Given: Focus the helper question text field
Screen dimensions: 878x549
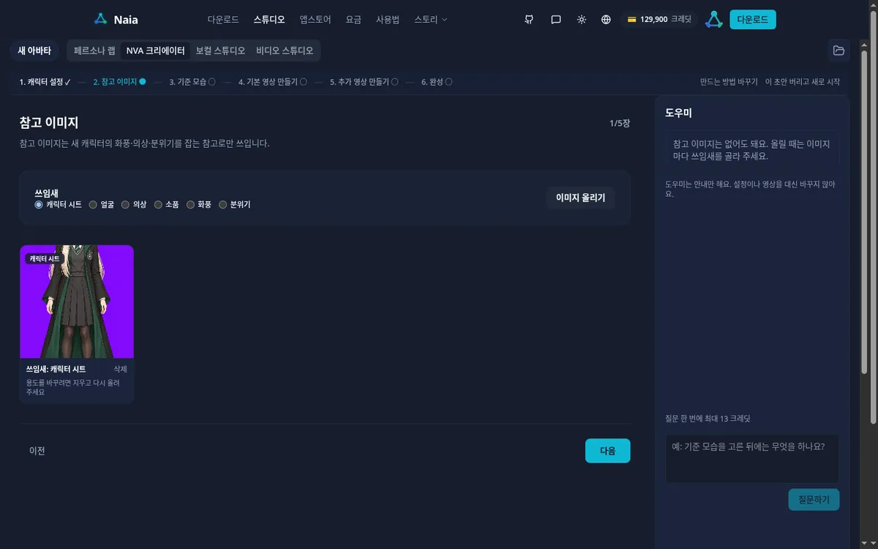Looking at the screenshot, I should tap(752, 459).
